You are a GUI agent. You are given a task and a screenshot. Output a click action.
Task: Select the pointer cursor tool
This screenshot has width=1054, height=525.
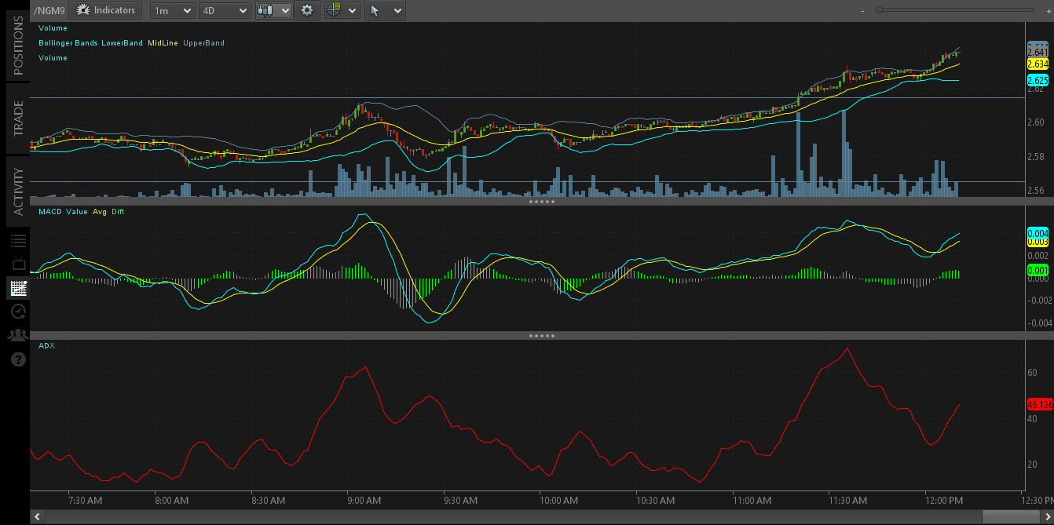(375, 10)
